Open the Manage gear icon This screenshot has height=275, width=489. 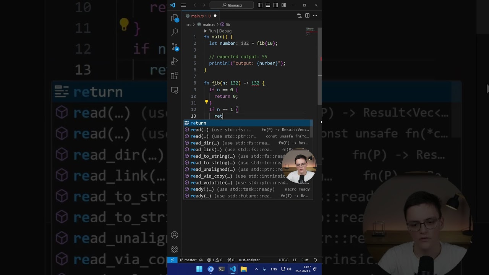click(x=175, y=249)
